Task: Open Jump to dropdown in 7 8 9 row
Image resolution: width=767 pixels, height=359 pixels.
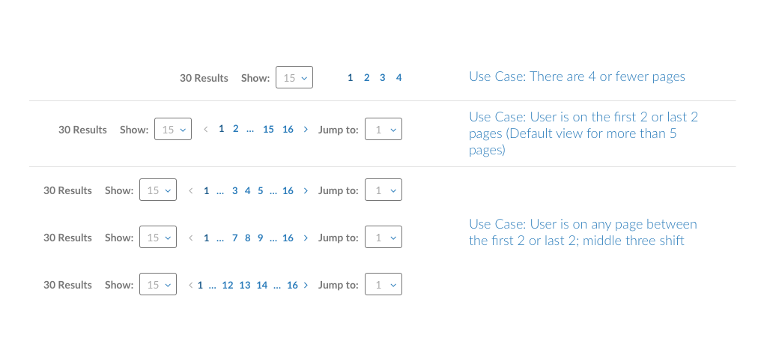Action: [x=383, y=237]
